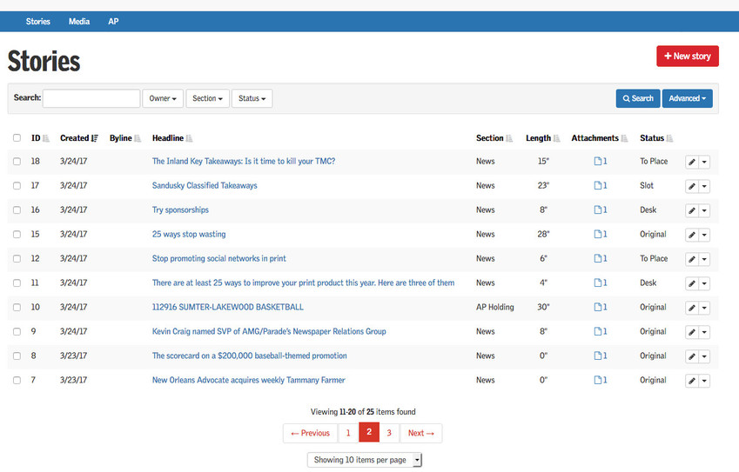Screen dimensions: 739x472
Task: Expand the Status filter dropdown
Action: pos(252,98)
